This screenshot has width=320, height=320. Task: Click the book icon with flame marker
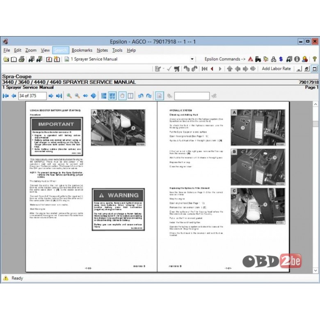coord(57,59)
